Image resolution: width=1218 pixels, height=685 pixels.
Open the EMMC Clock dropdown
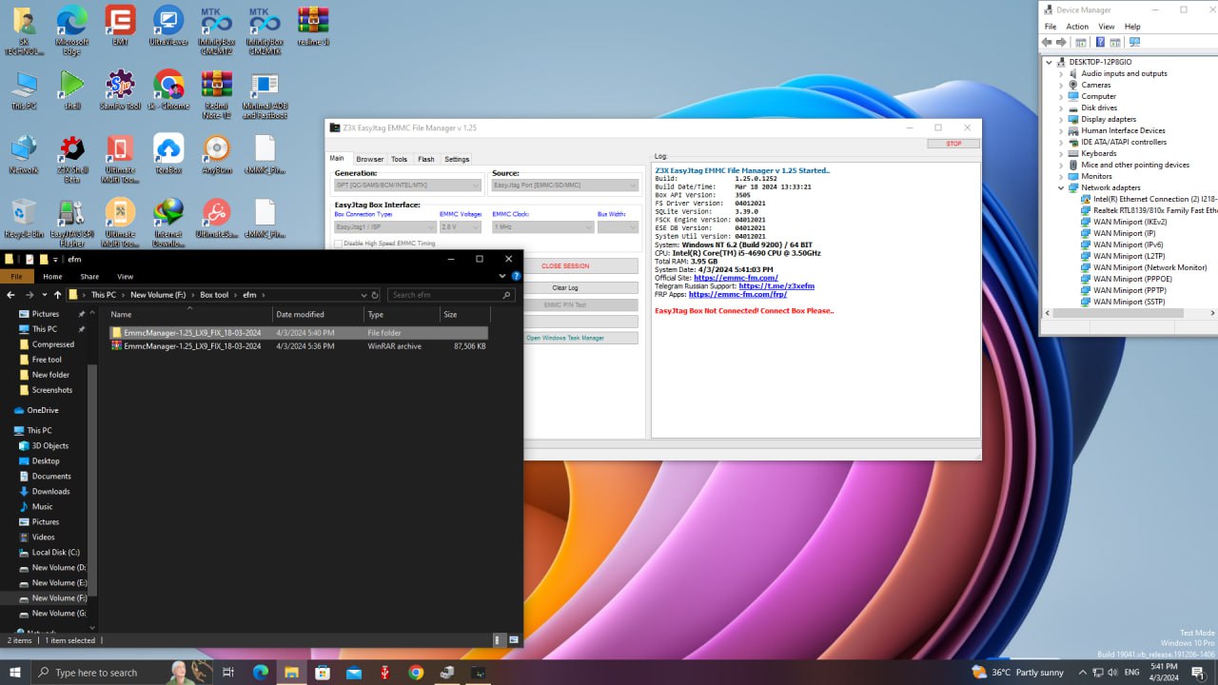pos(543,226)
